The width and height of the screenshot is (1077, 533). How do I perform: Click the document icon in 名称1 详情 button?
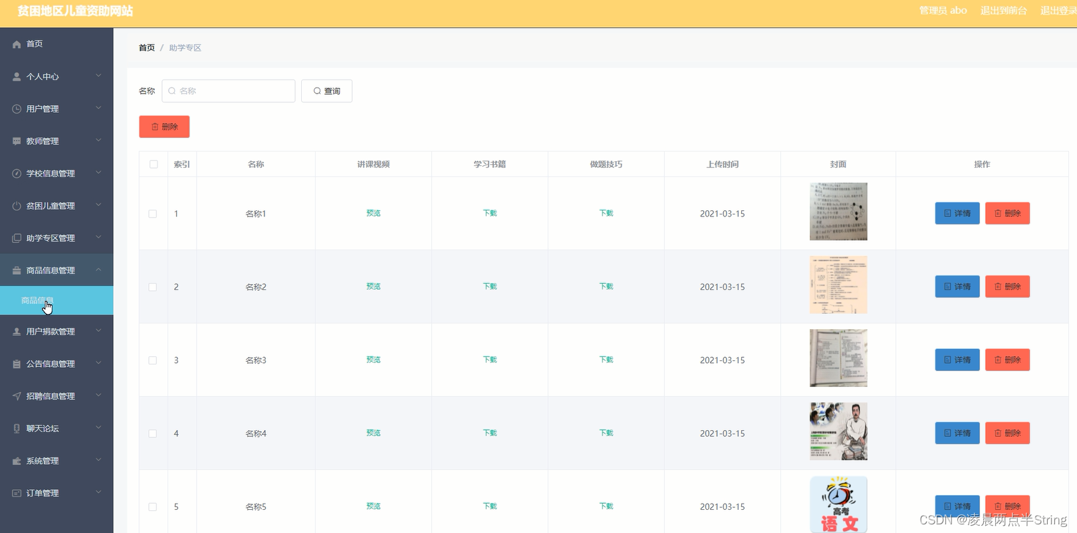948,213
